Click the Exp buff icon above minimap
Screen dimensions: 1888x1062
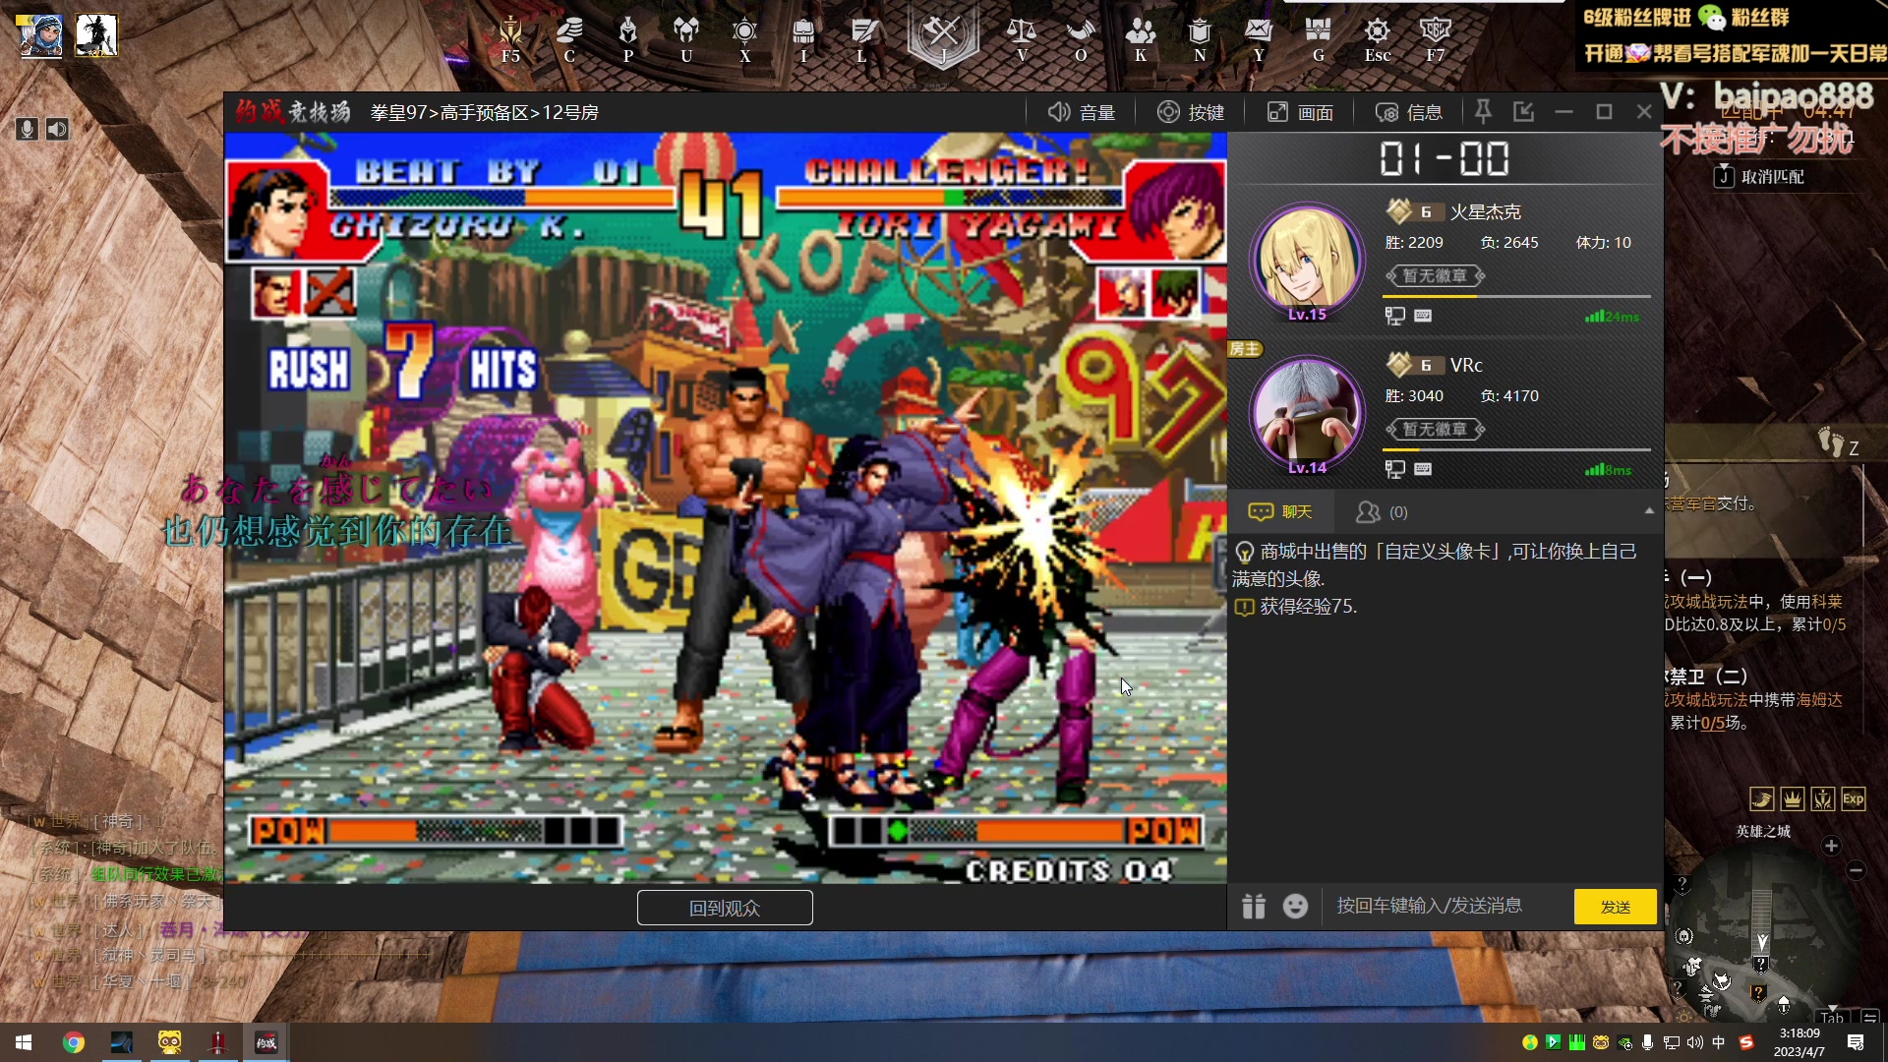click(1853, 799)
